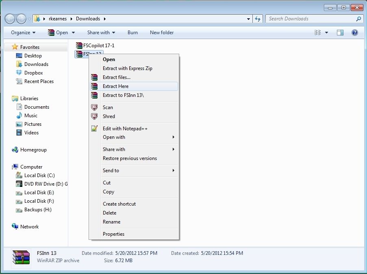Click the Network icon in the navigation pane

[x=15, y=226]
